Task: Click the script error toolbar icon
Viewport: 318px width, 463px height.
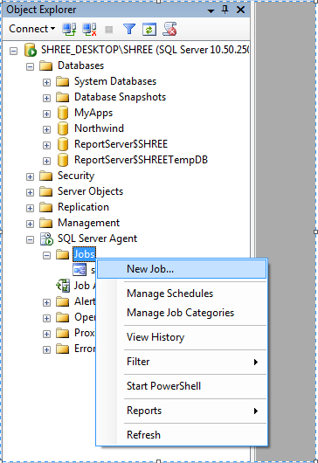Action: (170, 29)
